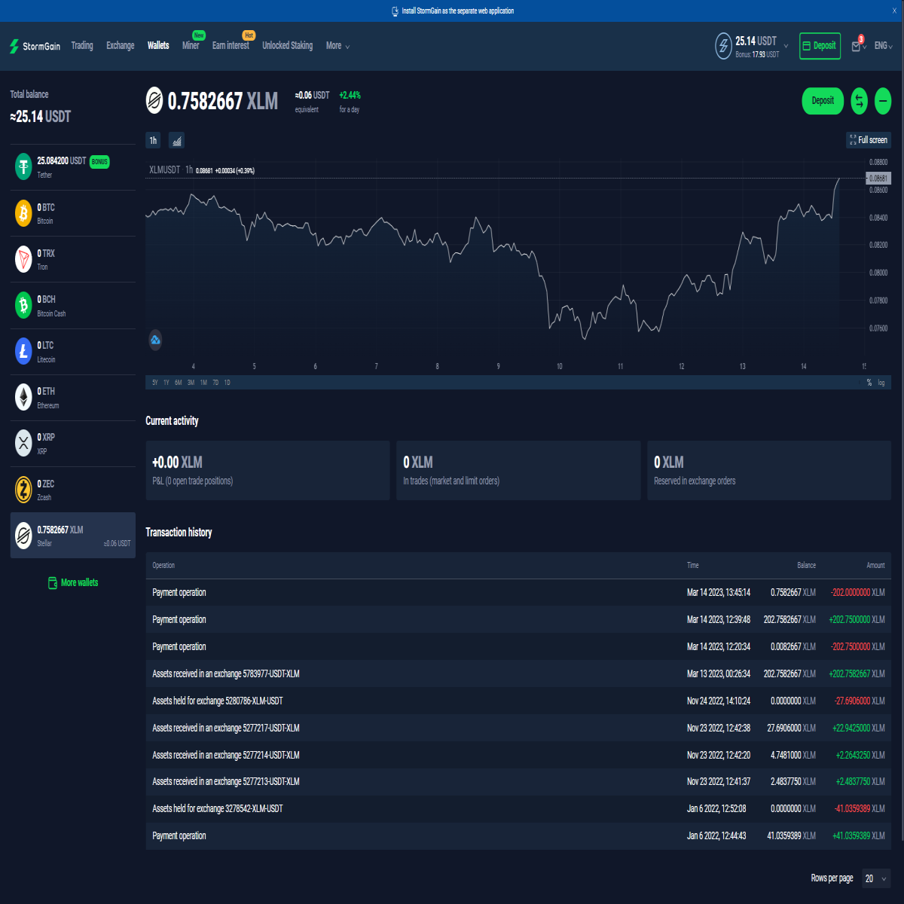Open the chart indicators icon
904x904 pixels.
point(176,140)
